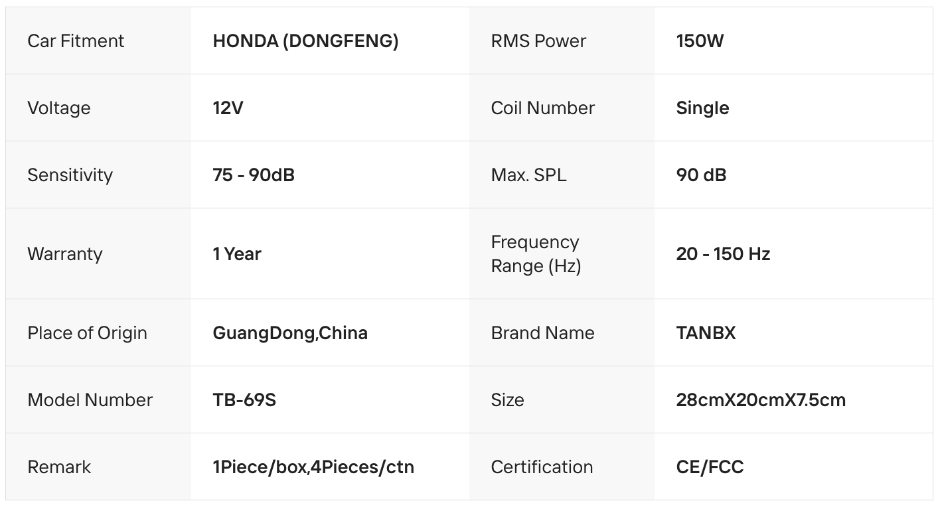Click the Coil Number label

542,108
